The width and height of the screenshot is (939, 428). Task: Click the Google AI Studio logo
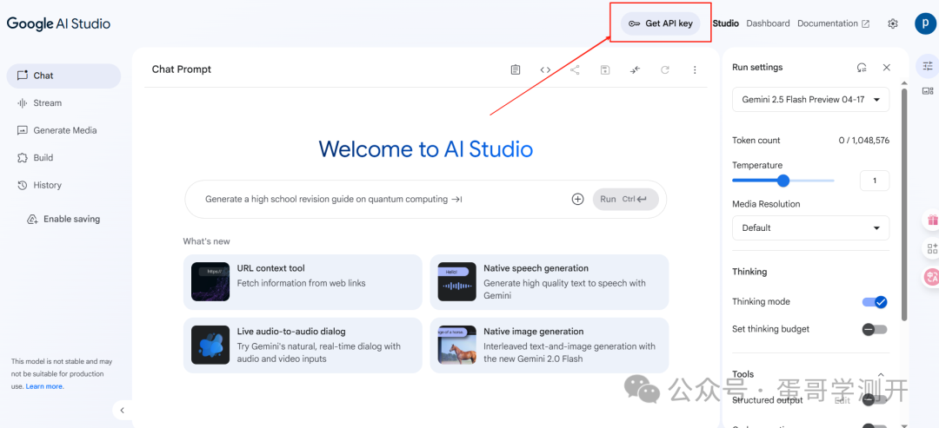coord(59,24)
